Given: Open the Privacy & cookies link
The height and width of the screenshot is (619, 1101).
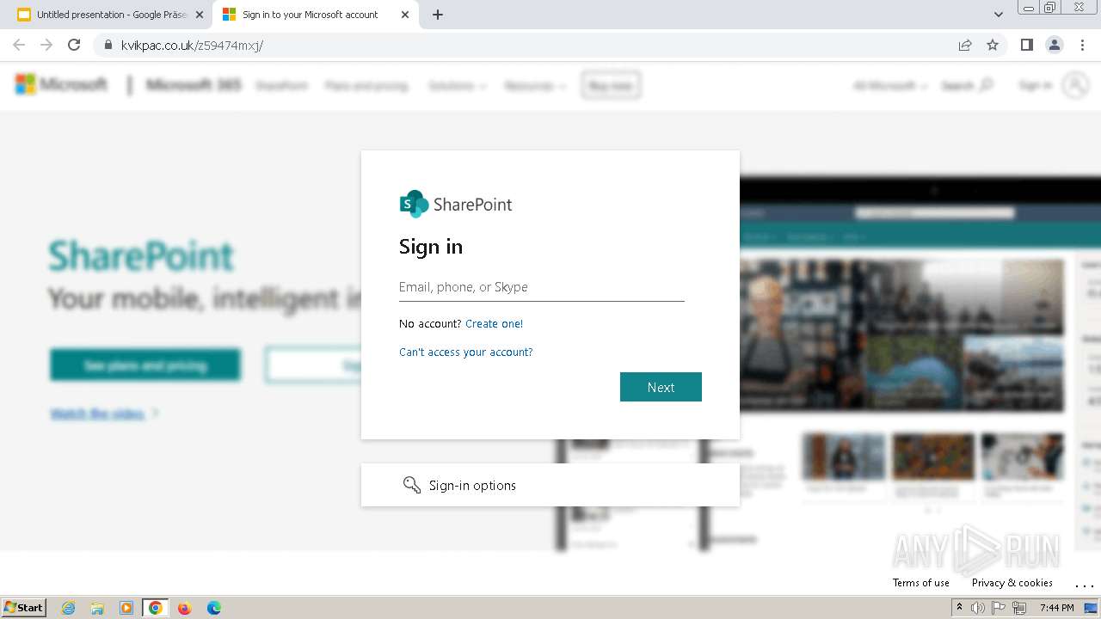Looking at the screenshot, I should tap(1012, 583).
